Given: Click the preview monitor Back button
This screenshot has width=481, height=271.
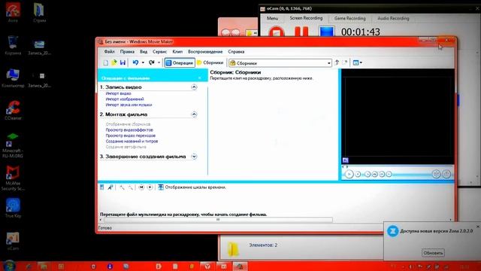Looking at the screenshot, I should 368,174.
